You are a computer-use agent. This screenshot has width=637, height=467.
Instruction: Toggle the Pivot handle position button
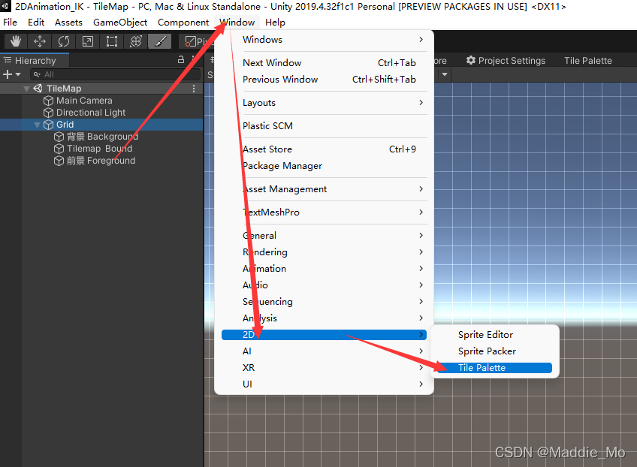tap(197, 41)
